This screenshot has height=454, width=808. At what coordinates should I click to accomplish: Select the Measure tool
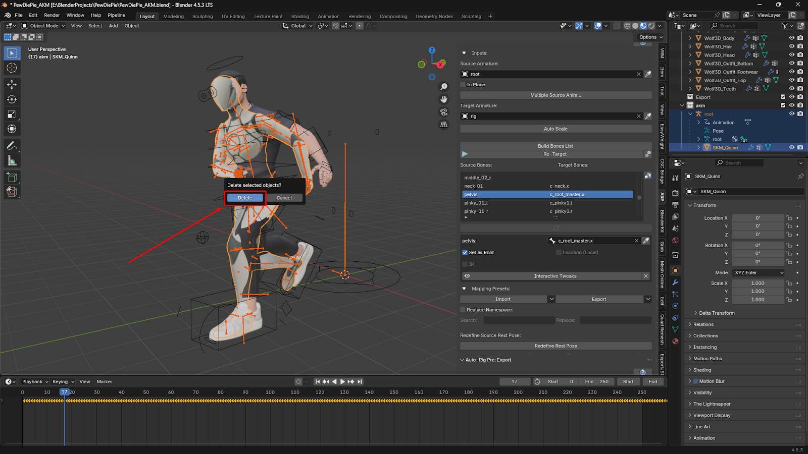(12, 161)
